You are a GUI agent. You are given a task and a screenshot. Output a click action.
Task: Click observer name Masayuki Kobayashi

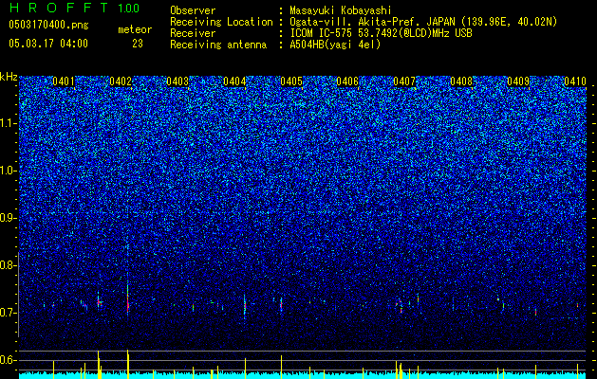(x=340, y=10)
